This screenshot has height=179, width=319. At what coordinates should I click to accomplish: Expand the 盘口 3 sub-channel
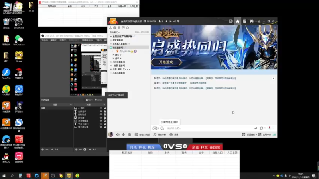click(x=113, y=55)
